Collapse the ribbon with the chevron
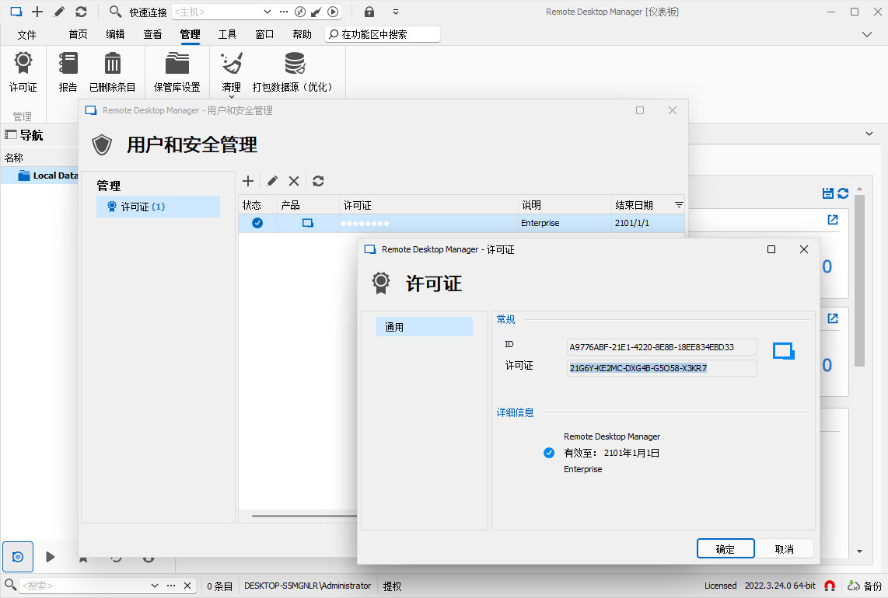 point(867,34)
